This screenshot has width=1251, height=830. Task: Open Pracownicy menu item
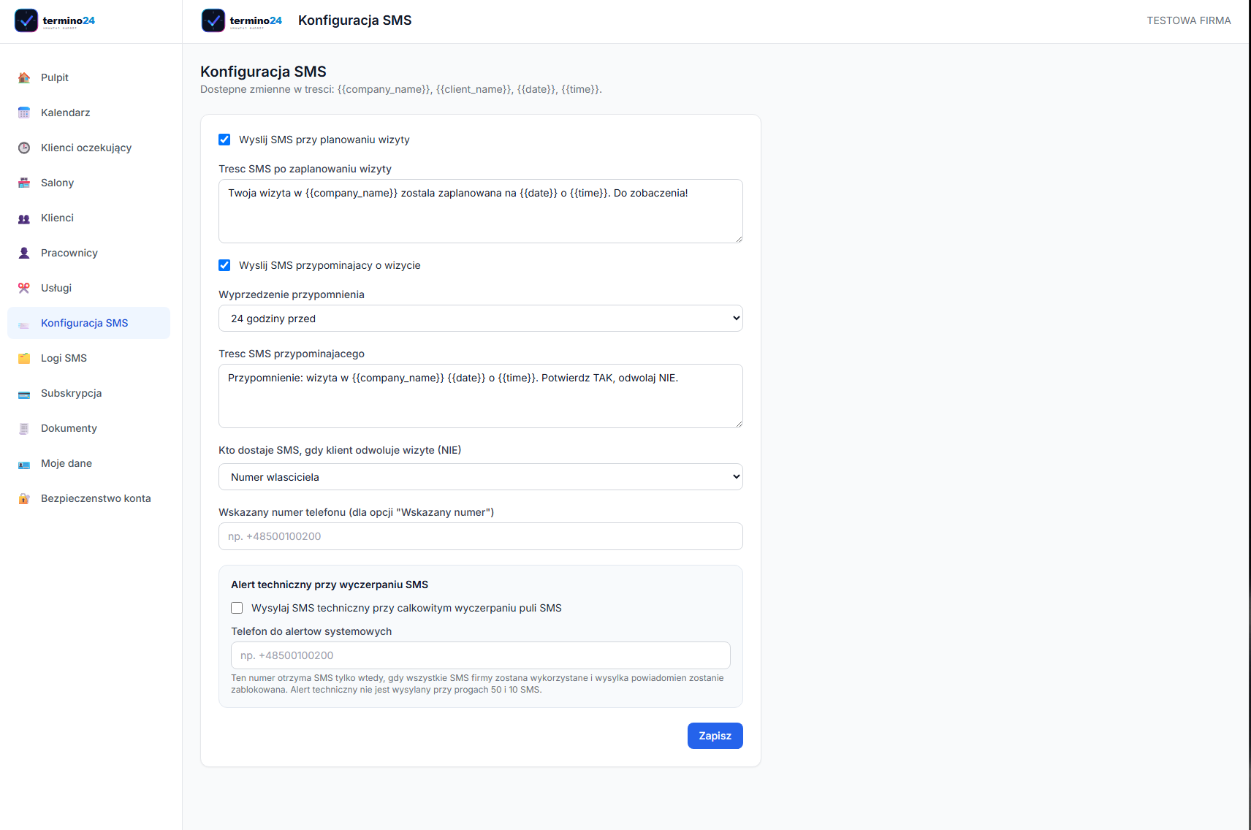pyautogui.click(x=88, y=253)
